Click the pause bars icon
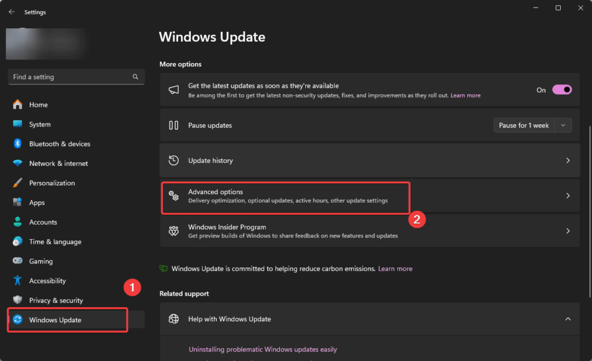The width and height of the screenshot is (592, 361). click(x=173, y=125)
